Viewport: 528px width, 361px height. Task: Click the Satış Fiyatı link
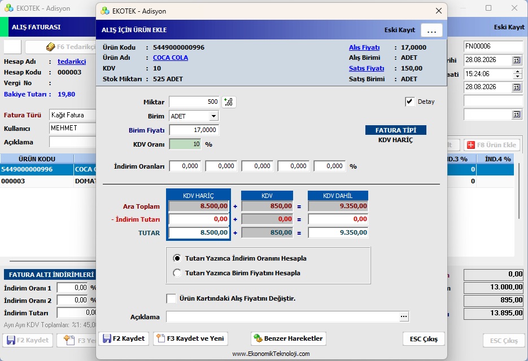tap(366, 68)
